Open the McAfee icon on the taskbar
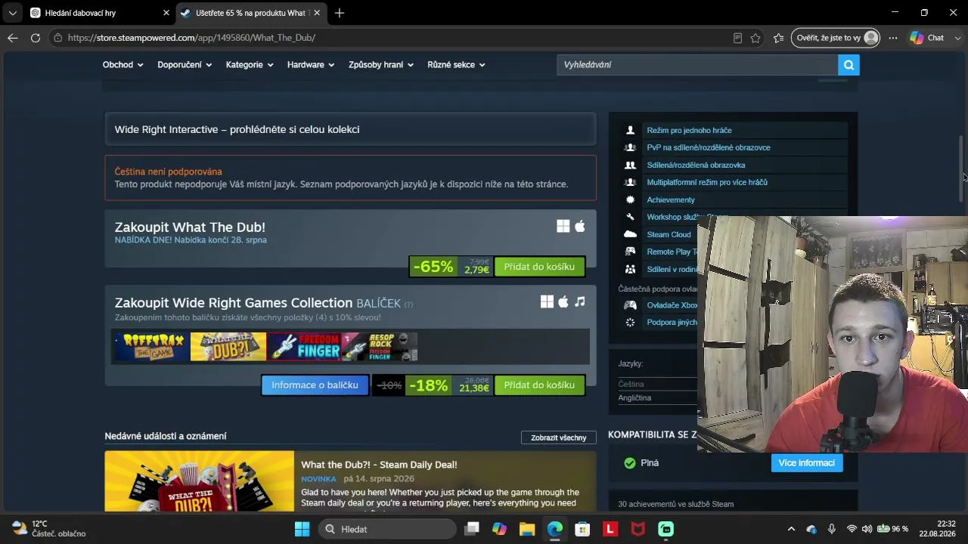 click(638, 529)
